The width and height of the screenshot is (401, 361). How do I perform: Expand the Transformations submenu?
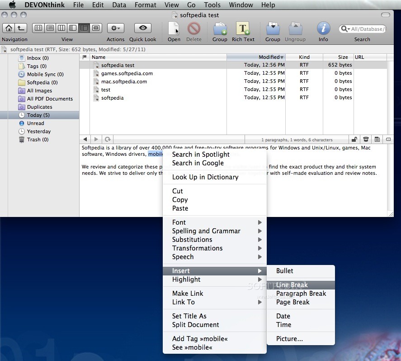click(215, 248)
